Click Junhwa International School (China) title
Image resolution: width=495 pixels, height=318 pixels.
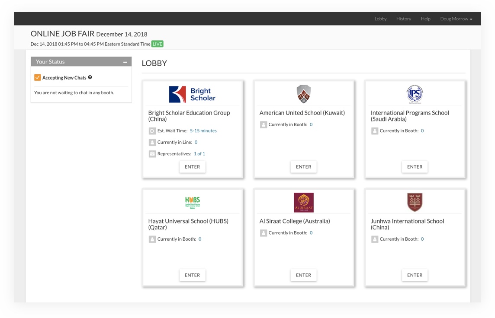point(407,224)
